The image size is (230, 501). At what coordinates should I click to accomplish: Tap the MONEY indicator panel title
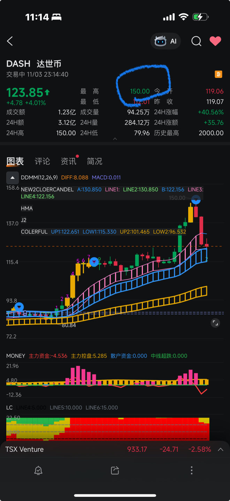(16, 356)
